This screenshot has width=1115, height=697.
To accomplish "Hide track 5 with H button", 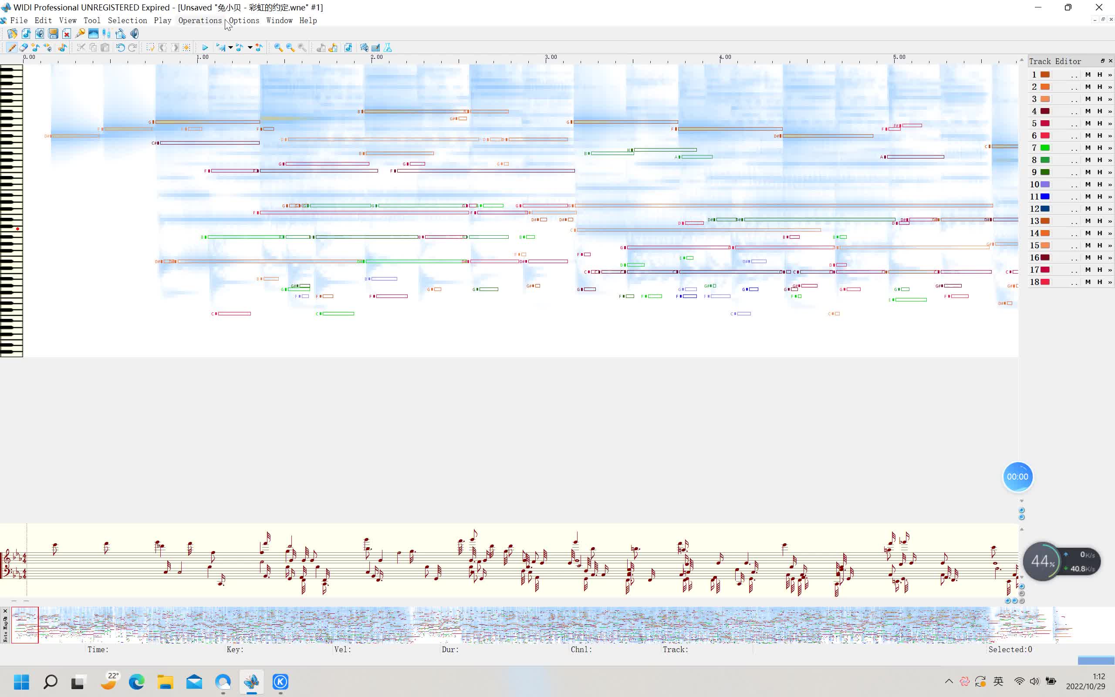I will pyautogui.click(x=1100, y=123).
